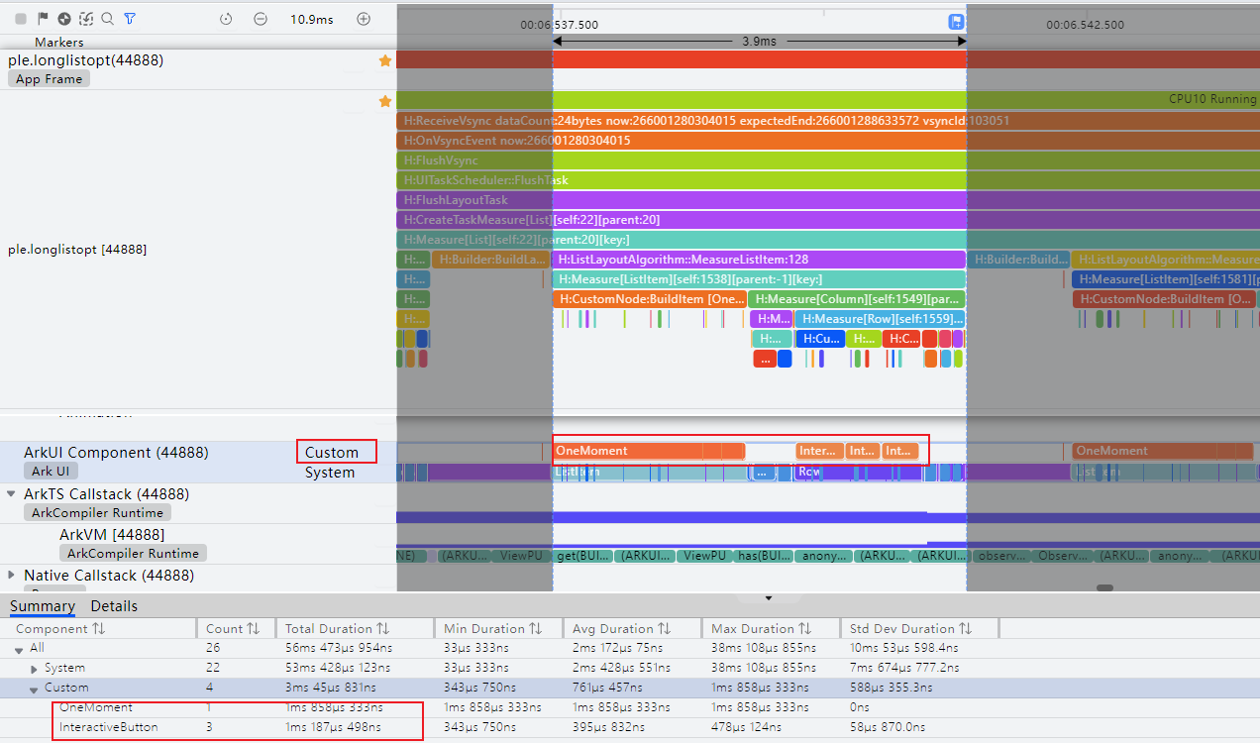Switch to the Summary tab
Screen dimensions: 1260x743
(43, 606)
